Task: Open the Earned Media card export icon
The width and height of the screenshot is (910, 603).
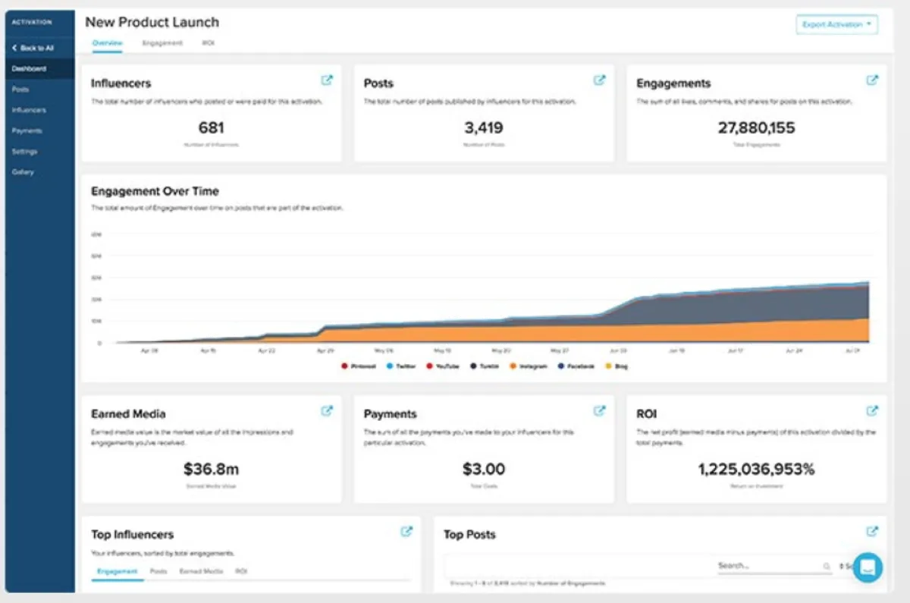Action: tap(327, 410)
